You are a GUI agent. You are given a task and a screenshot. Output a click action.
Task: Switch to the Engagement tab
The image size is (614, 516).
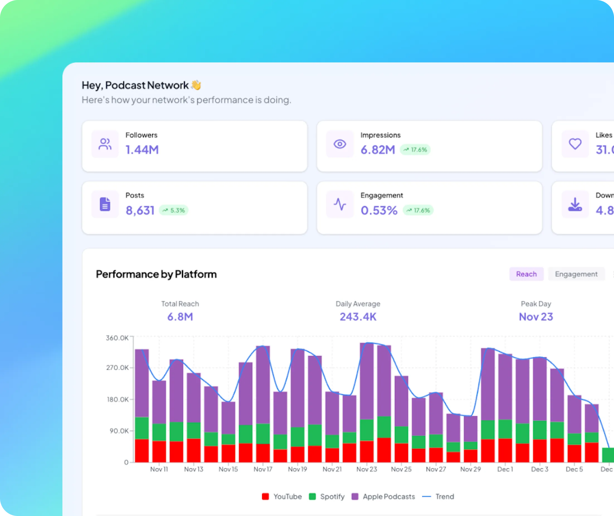click(576, 274)
